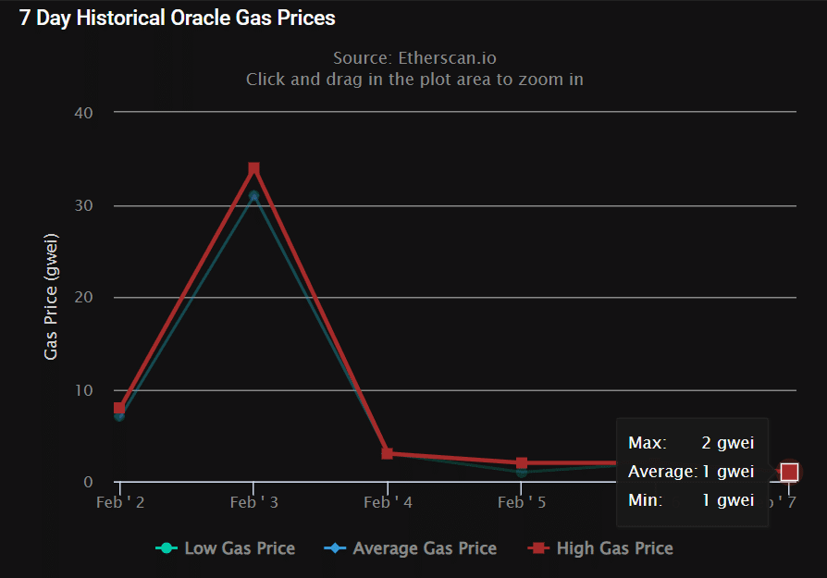Select the teal Low data point on Feb 2

click(x=119, y=417)
